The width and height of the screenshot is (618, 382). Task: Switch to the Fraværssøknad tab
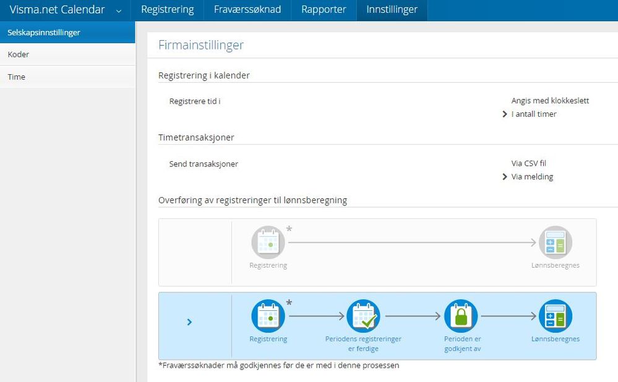click(x=247, y=10)
